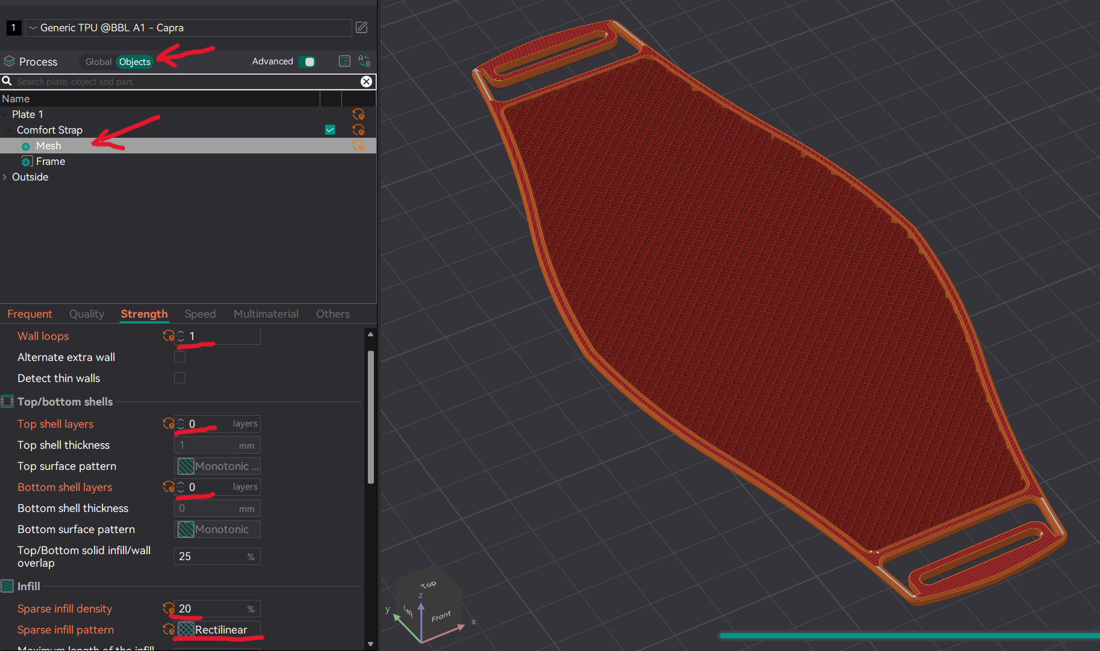The image size is (1100, 651).
Task: Switch to the Quality tab
Action: click(x=87, y=313)
